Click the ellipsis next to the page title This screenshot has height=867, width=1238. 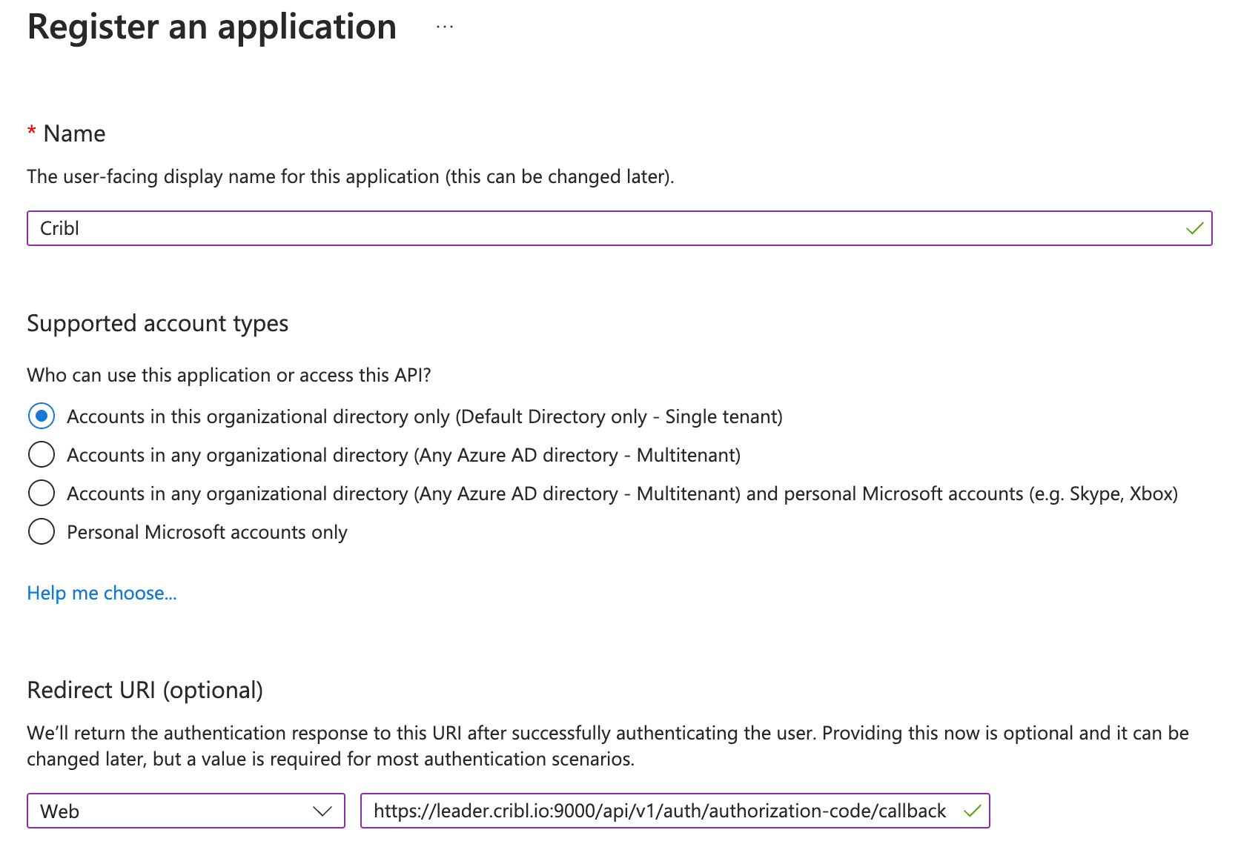(x=444, y=27)
